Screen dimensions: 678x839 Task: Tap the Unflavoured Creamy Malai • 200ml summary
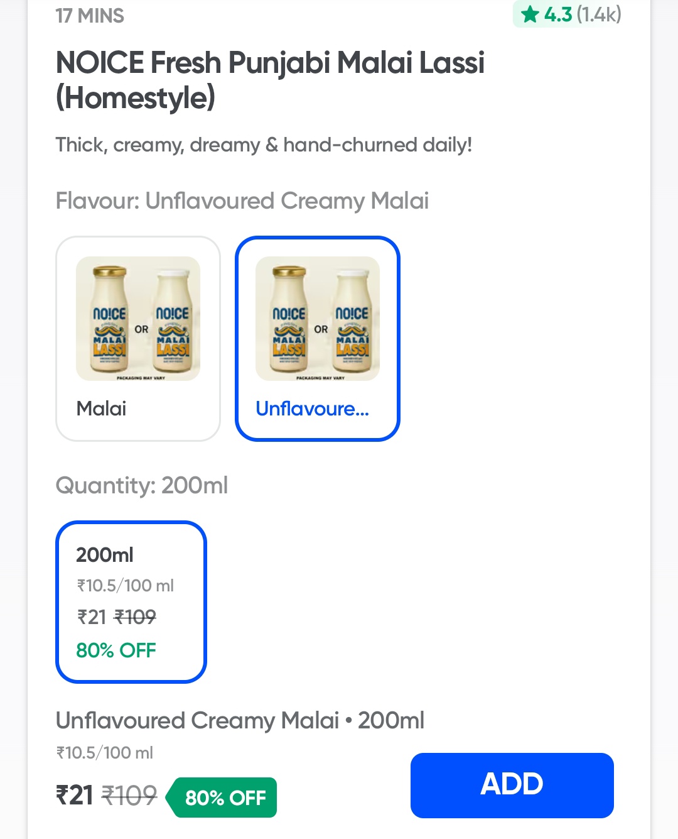(240, 720)
